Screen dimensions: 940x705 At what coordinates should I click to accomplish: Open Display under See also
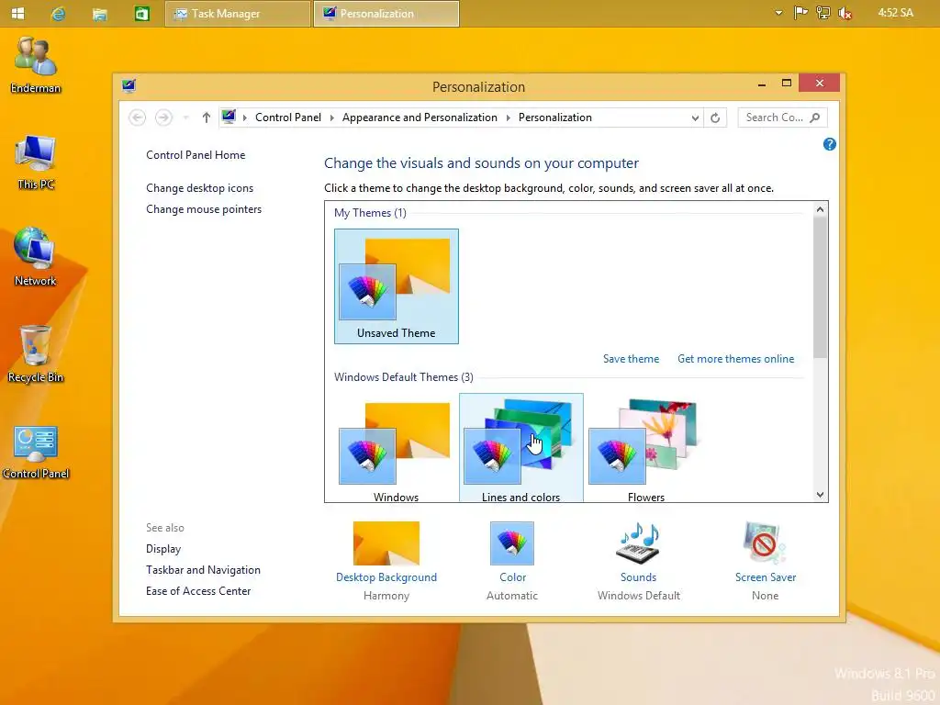[163, 549]
